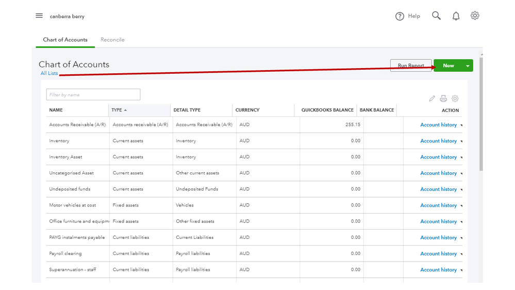The image size is (515, 290).
Task: Click the Help question mark icon
Action: (400, 17)
